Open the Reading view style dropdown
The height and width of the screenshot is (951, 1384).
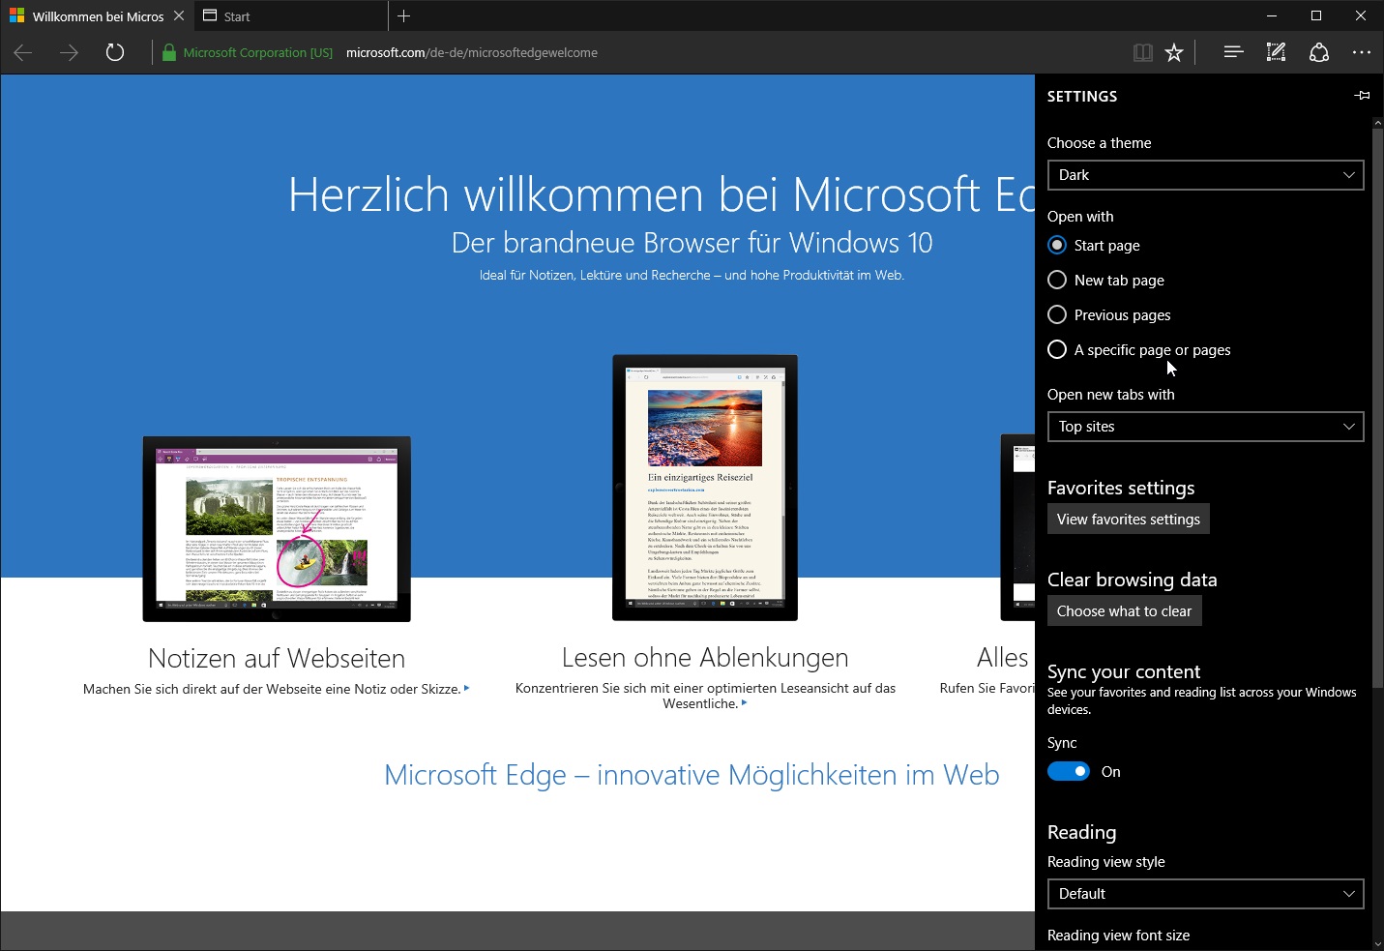[x=1205, y=894]
